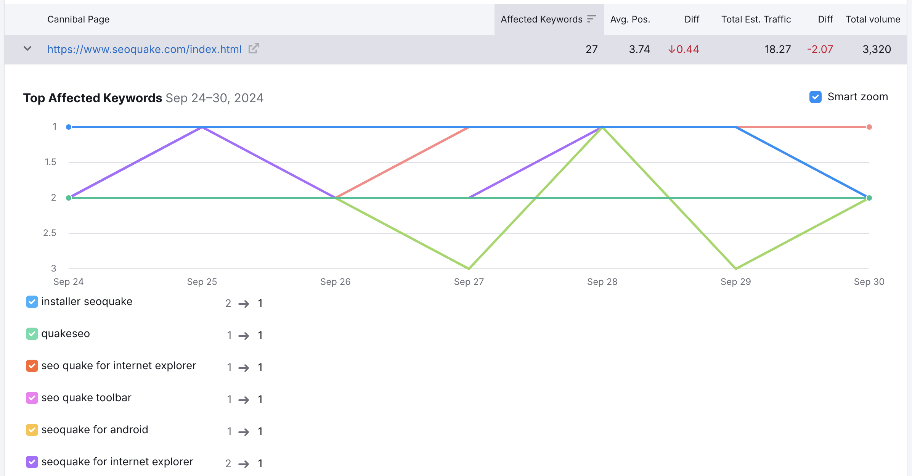Sort by Avg. Pos. column header

coord(630,19)
